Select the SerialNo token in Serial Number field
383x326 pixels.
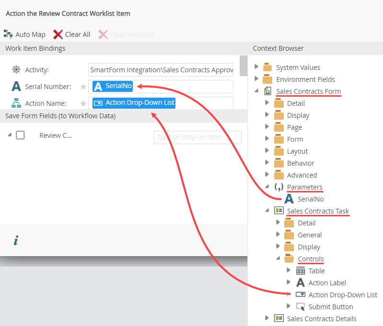click(x=113, y=86)
